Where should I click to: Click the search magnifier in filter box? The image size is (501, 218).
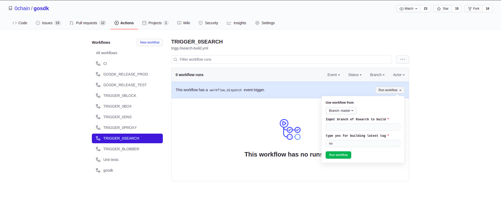click(175, 60)
